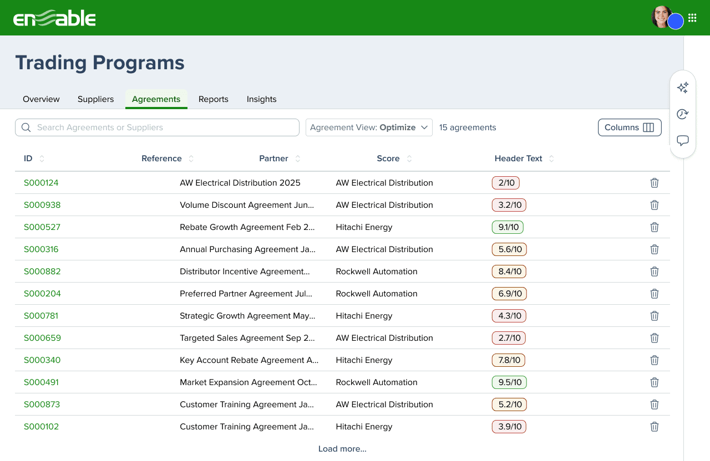710x461 pixels.
Task: Open the apps grid menu icon
Action: (x=692, y=18)
